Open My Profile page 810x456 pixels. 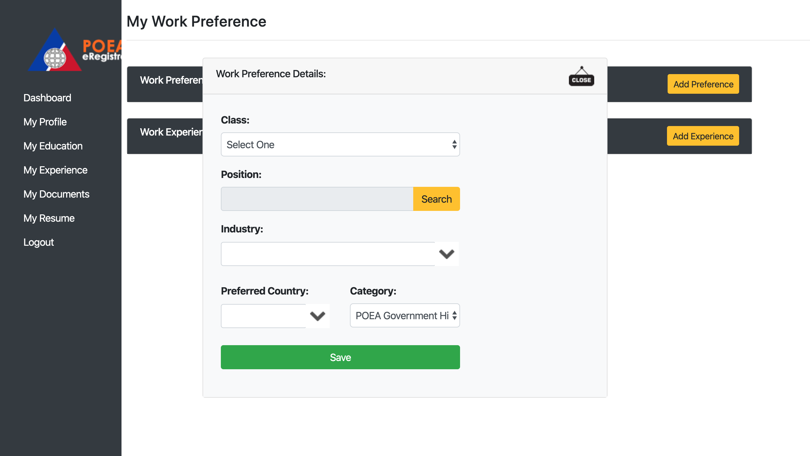[x=45, y=122]
